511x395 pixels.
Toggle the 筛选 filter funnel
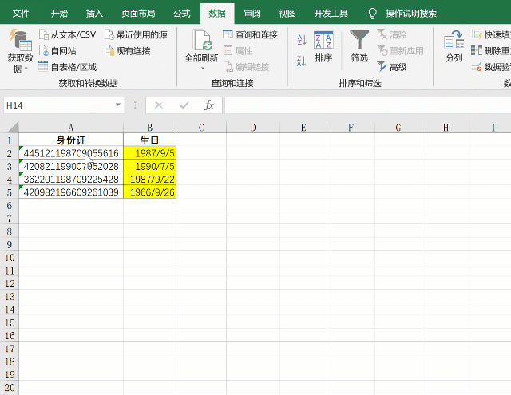click(359, 46)
